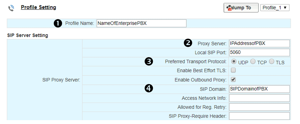The image size is (300, 124).
Task: Click the Proxy Server input field
Action: [260, 43]
